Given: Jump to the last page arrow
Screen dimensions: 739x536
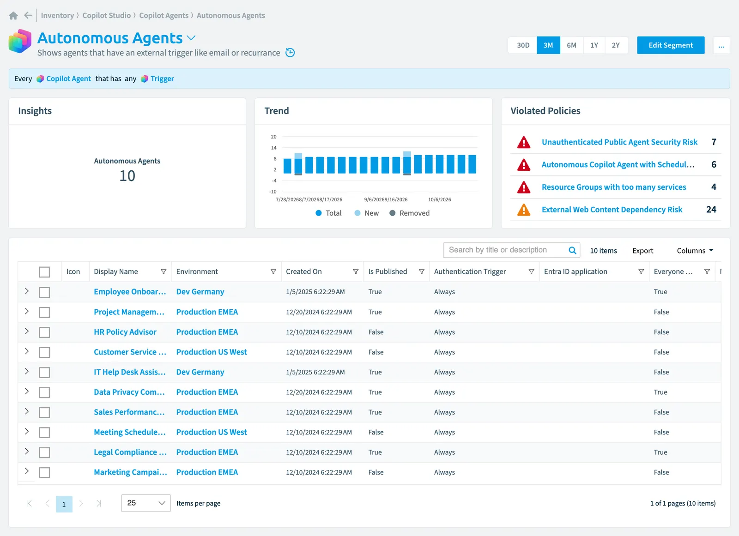Looking at the screenshot, I should click(x=99, y=504).
